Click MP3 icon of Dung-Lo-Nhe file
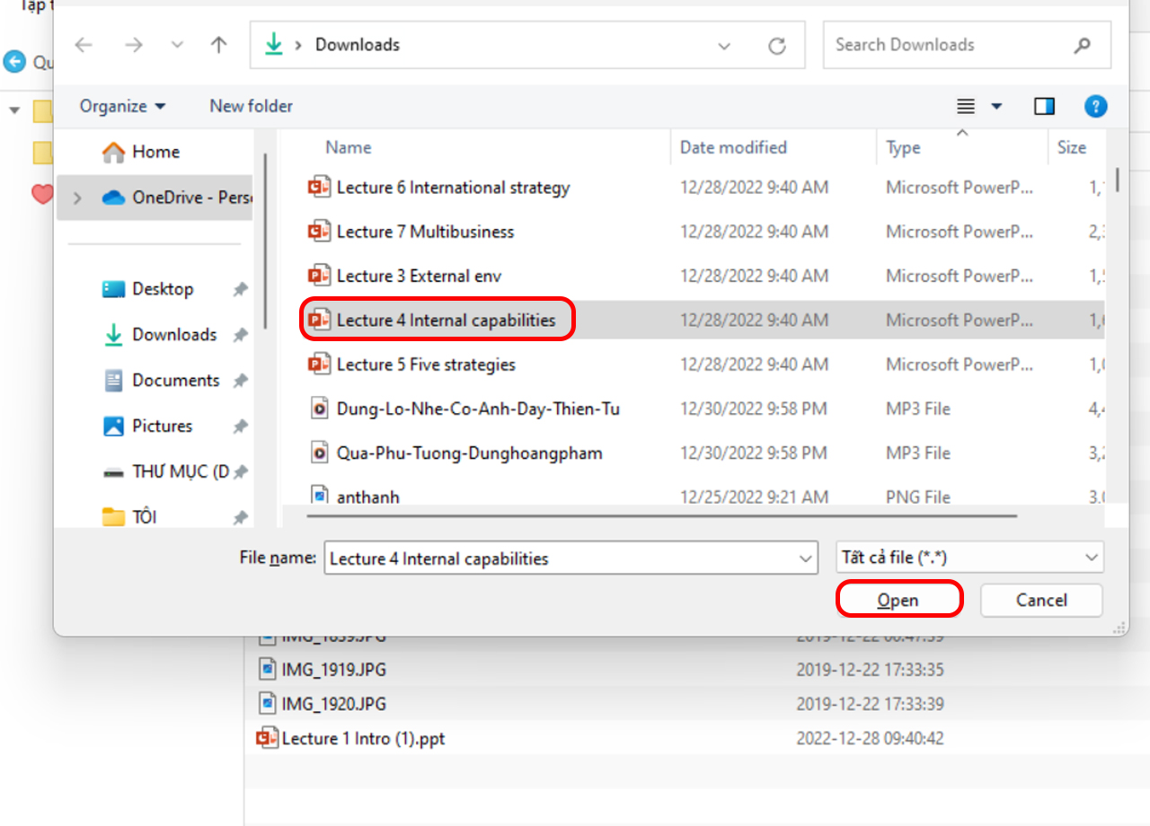The width and height of the screenshot is (1150, 826). 319,409
